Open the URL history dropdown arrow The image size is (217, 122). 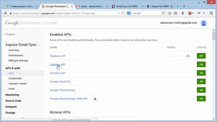coord(119,13)
